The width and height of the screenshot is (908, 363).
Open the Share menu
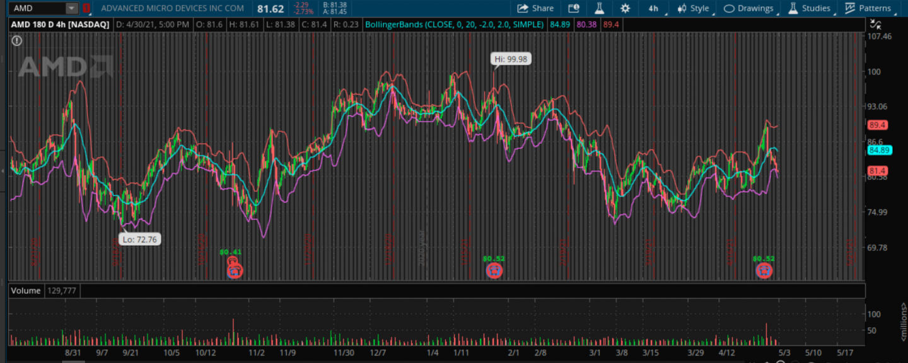pyautogui.click(x=535, y=8)
